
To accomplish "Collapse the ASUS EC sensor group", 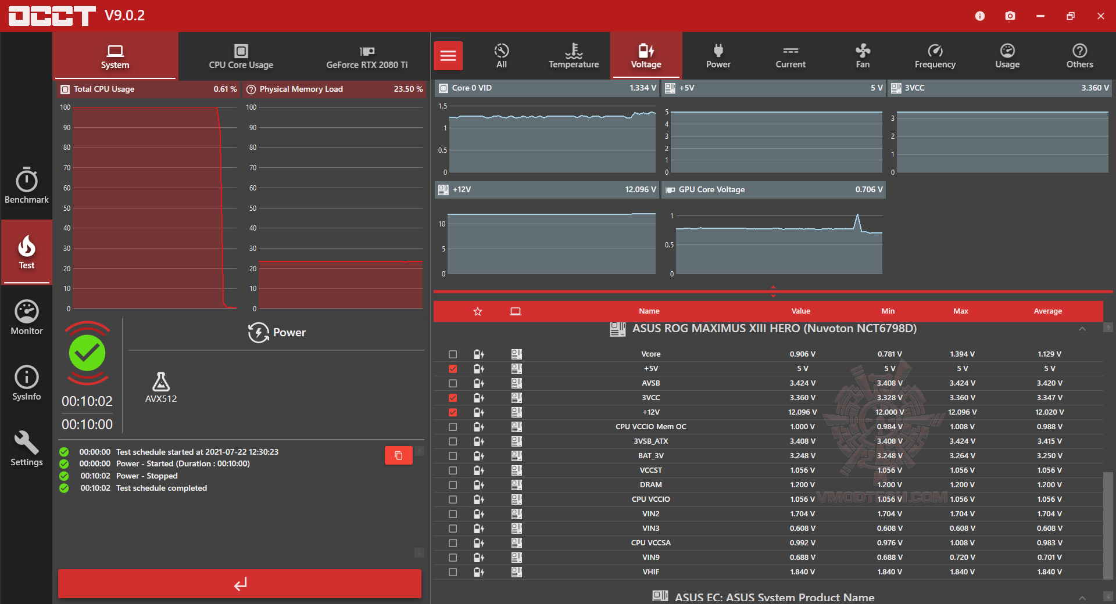I will 1082,598.
